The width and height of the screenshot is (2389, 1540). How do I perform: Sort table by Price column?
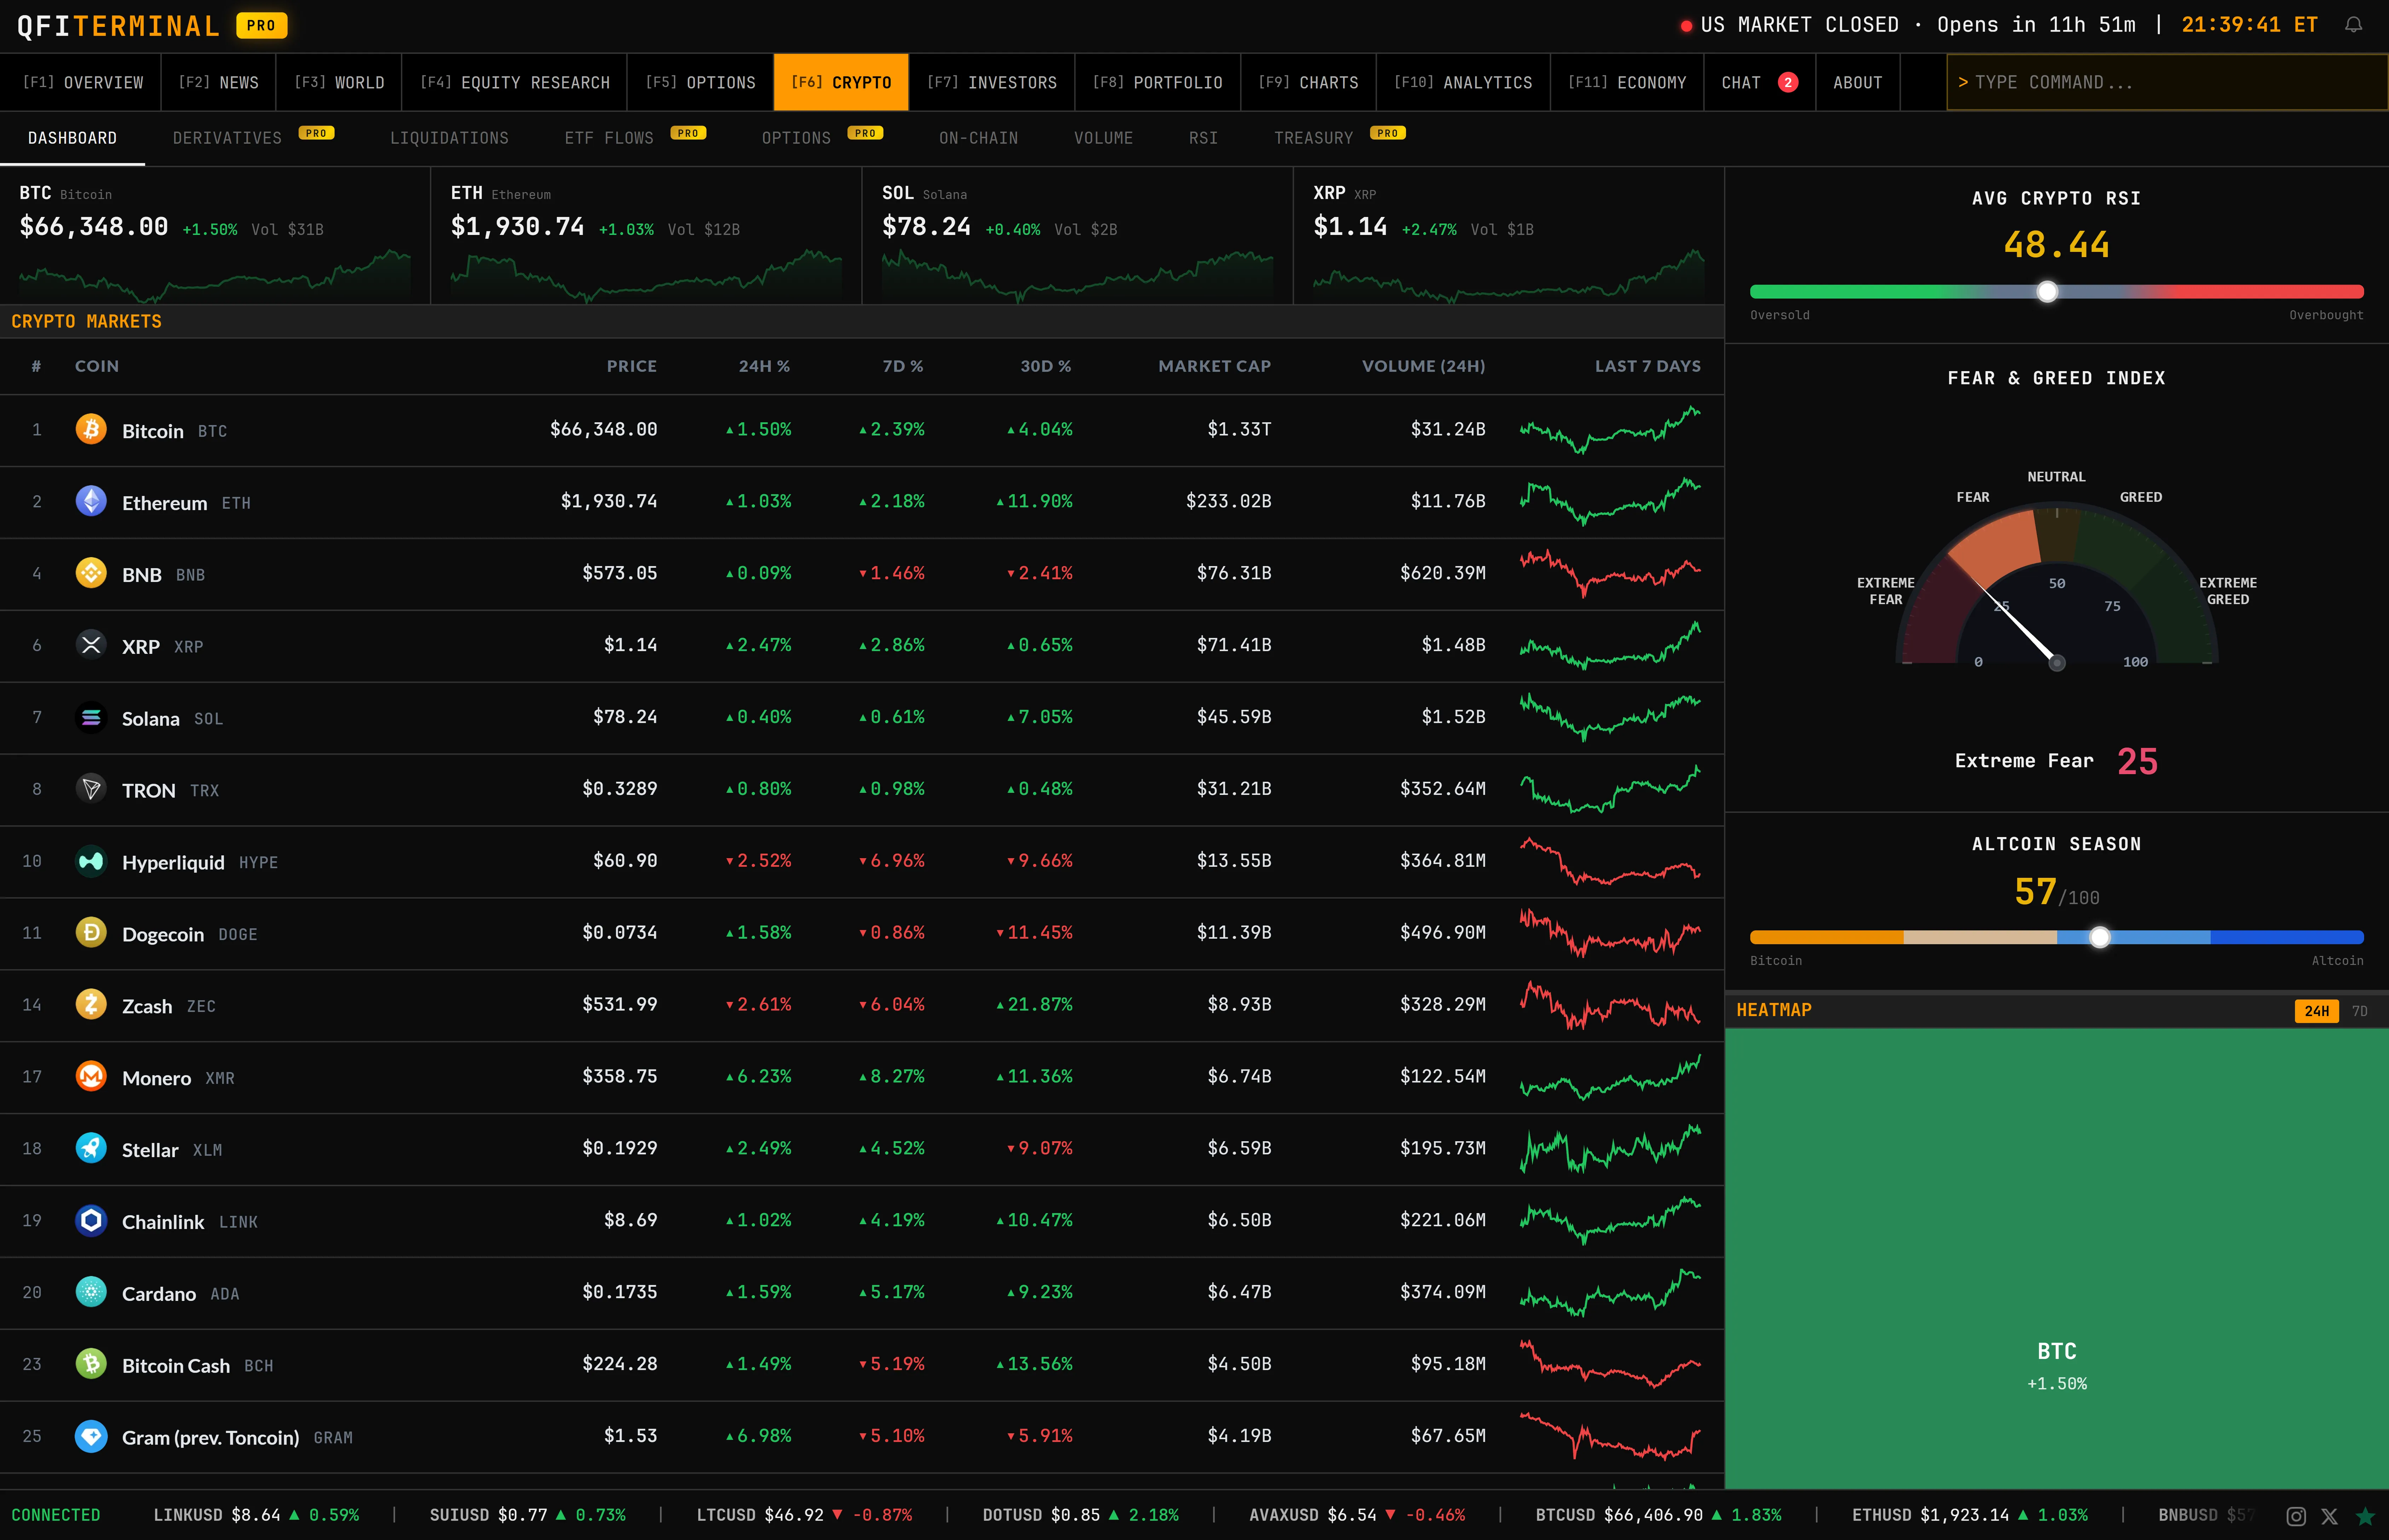631,366
